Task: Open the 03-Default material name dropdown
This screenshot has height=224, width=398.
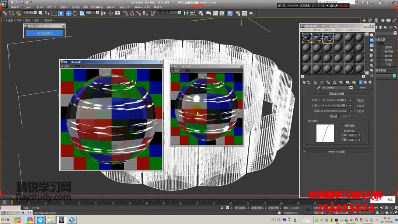Action: tap(351, 87)
